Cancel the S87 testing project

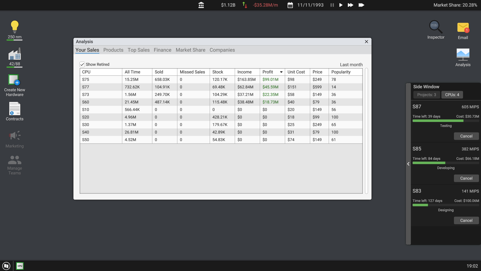click(466, 136)
